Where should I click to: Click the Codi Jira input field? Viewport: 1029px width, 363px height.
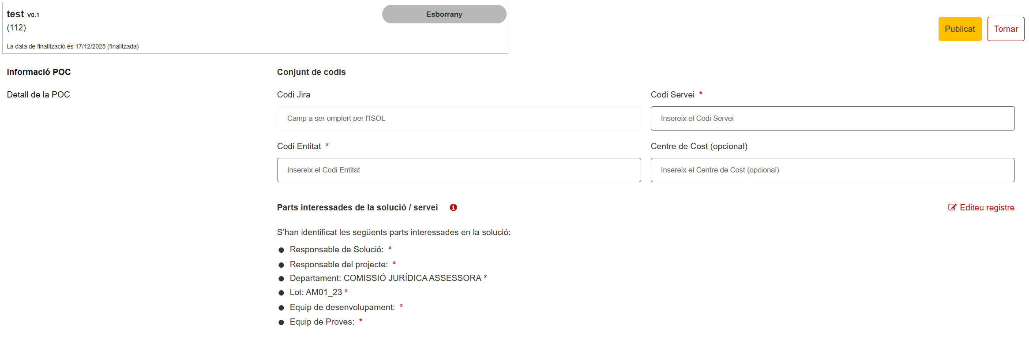[458, 118]
